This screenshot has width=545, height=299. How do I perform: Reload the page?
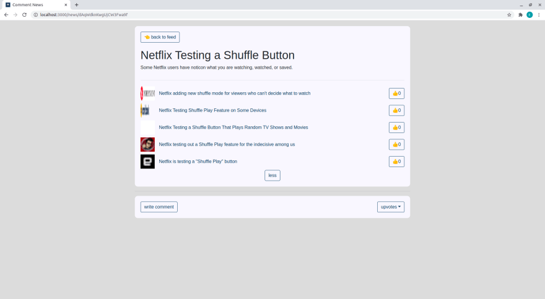pyautogui.click(x=24, y=15)
